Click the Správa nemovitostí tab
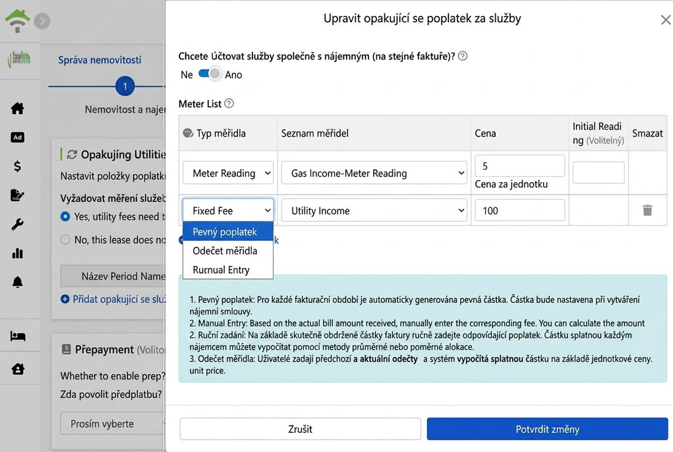 point(100,60)
